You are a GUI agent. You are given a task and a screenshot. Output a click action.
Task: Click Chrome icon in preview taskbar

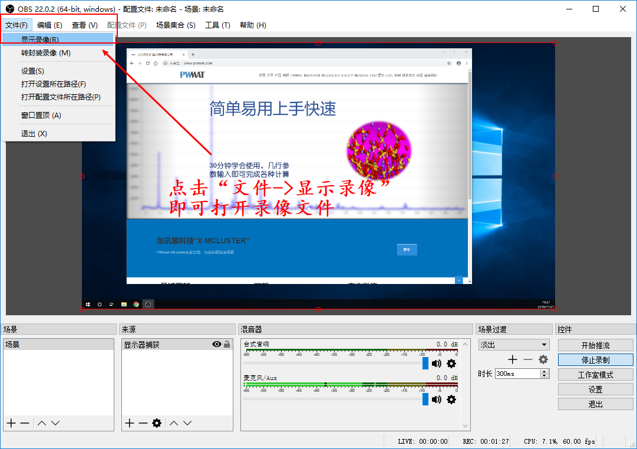tap(136, 305)
